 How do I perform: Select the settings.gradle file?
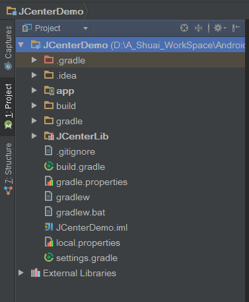coord(87,258)
